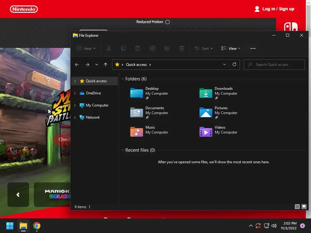
Task: Go up one level with up arrow
Action: tap(105, 65)
